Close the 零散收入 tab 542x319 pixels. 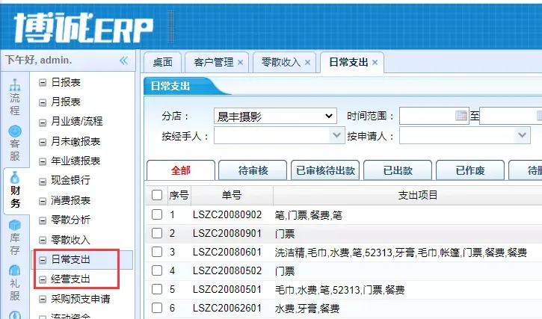[x=307, y=63]
